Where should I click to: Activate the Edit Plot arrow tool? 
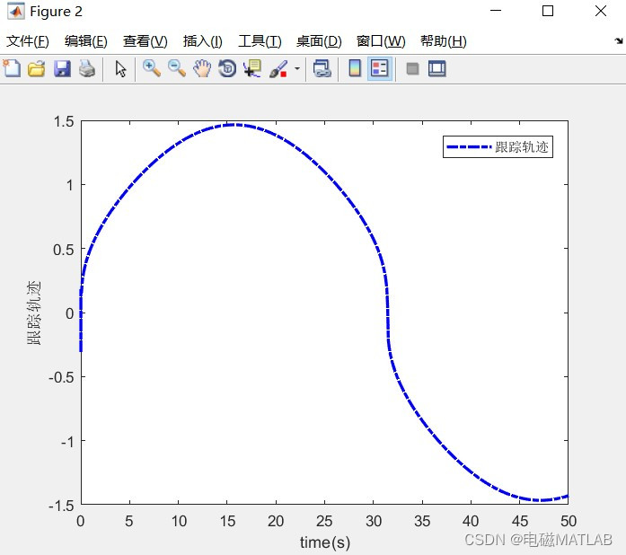[120, 68]
